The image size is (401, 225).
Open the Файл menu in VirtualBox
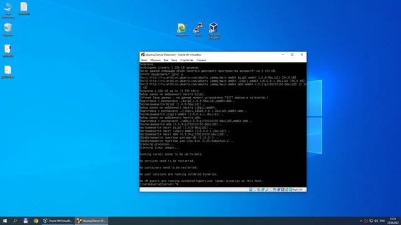coord(144,60)
